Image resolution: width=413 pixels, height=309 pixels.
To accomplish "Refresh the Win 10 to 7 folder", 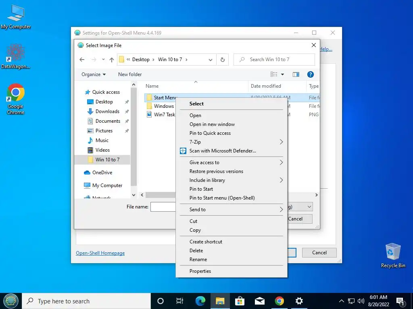I will click(x=223, y=60).
